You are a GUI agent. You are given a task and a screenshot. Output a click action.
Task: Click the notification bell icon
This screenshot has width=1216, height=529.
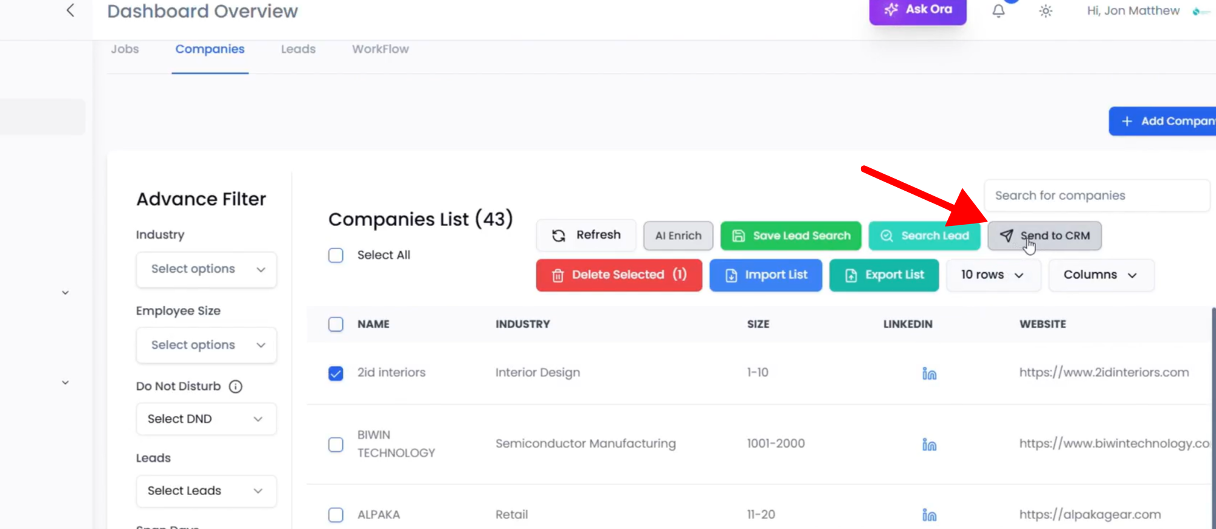(998, 11)
